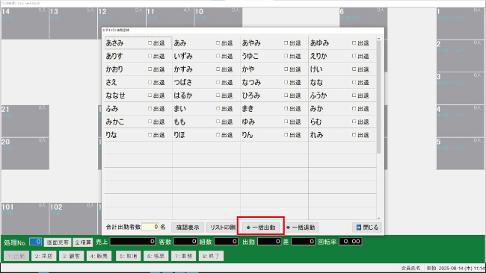Click the 4:販売 menu button
This screenshot has height=273, width=486.
pyautogui.click(x=99, y=256)
